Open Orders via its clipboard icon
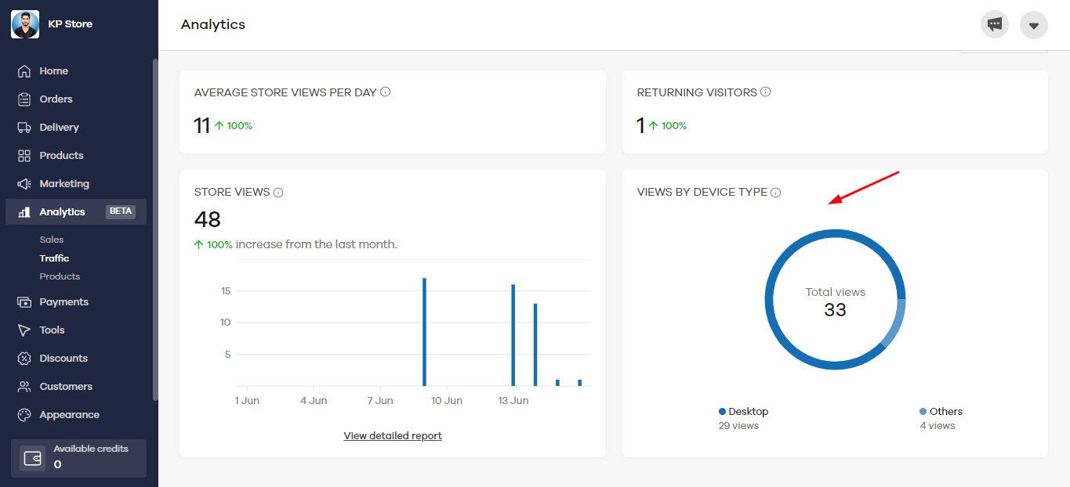 [x=24, y=99]
